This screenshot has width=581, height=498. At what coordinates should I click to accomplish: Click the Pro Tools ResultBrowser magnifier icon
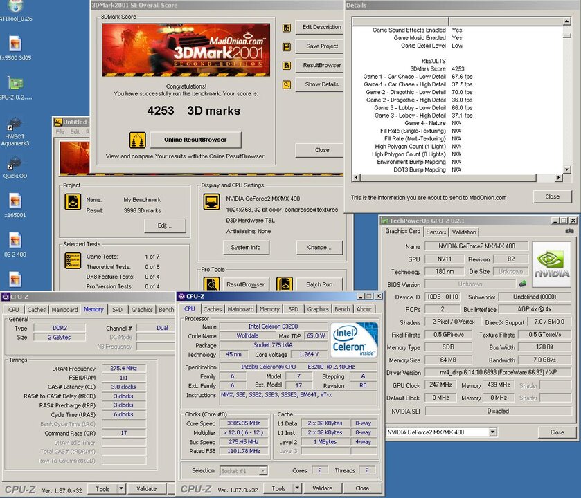212,284
